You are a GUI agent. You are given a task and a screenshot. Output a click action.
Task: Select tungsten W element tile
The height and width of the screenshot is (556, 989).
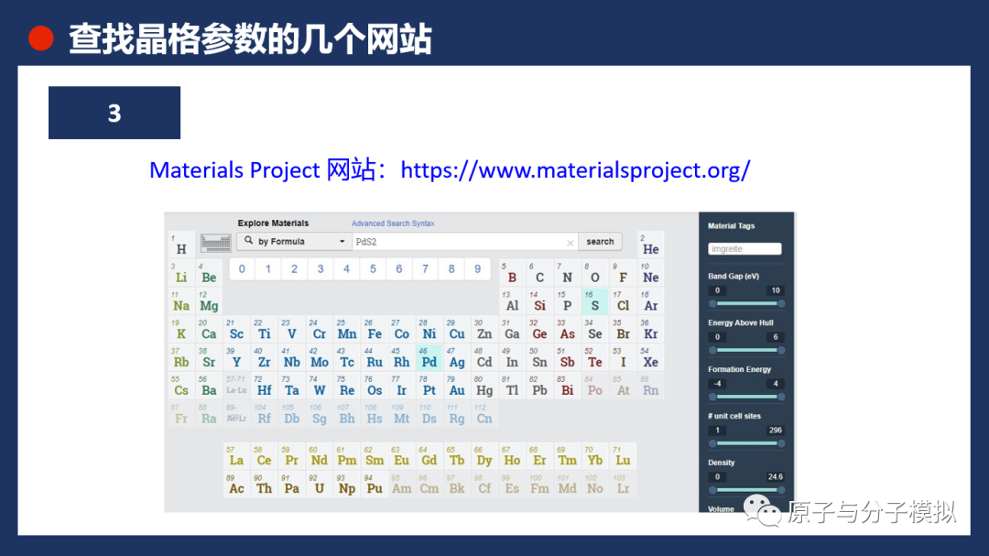320,387
